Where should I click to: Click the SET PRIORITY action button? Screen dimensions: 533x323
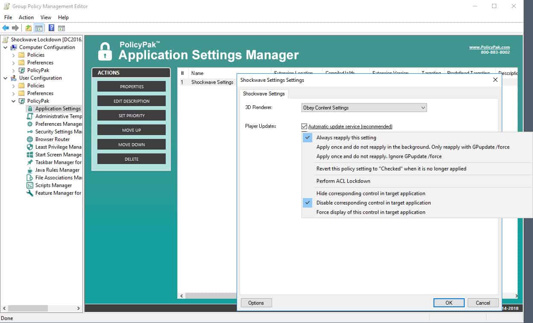pos(132,115)
